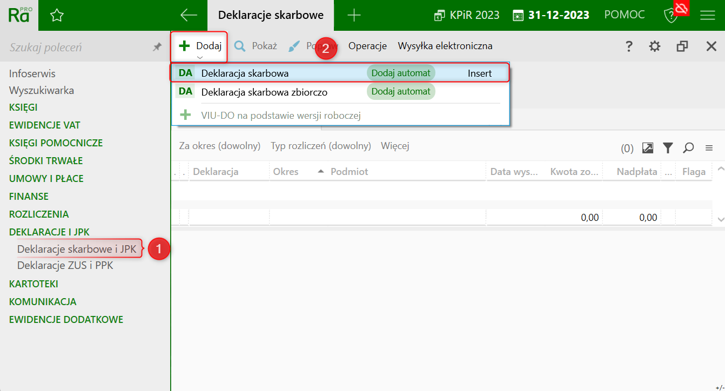Click the table scroll up arrow
The height and width of the screenshot is (391, 725).
(x=720, y=170)
